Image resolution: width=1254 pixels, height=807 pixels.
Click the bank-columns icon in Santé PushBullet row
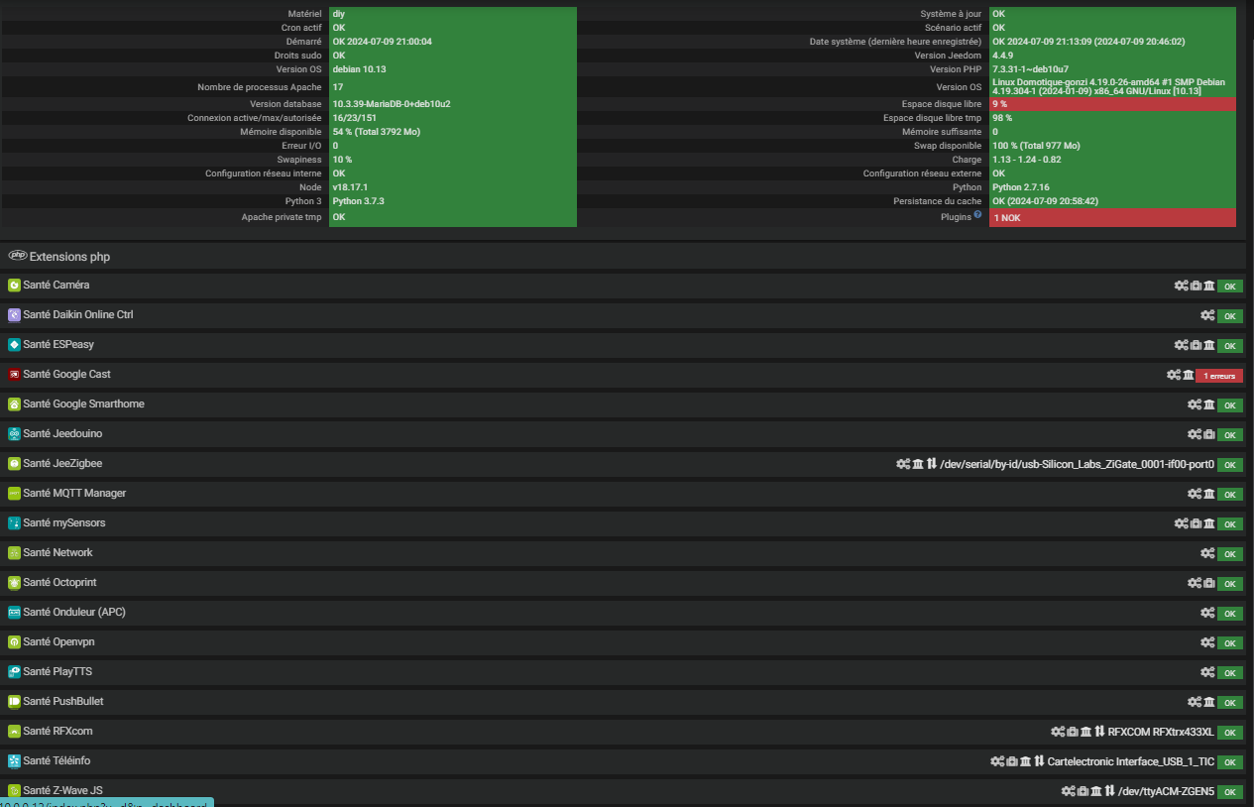1209,702
